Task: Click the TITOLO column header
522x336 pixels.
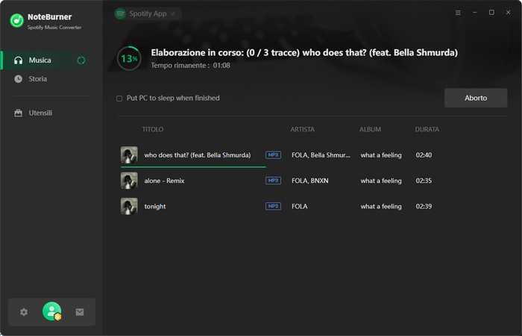Action: 153,129
